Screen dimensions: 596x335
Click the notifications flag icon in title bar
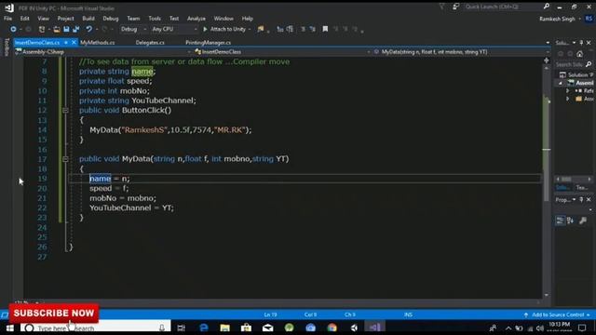coord(441,7)
